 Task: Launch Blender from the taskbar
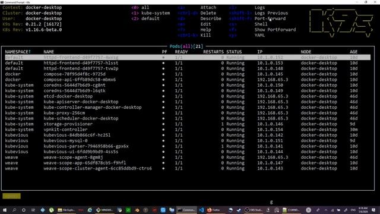(137, 210)
